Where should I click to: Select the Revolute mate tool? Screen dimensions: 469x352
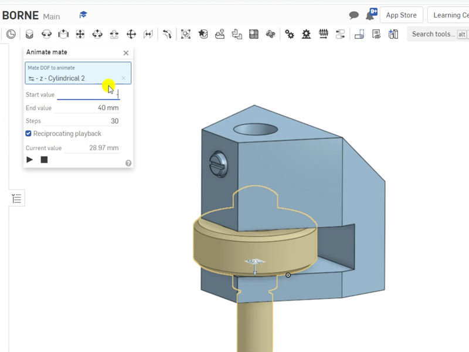tap(46, 35)
